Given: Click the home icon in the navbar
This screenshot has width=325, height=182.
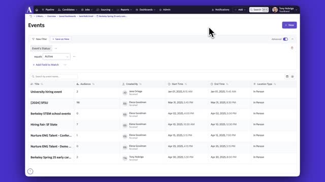Looking at the screenshot, I should tap(37, 10).
